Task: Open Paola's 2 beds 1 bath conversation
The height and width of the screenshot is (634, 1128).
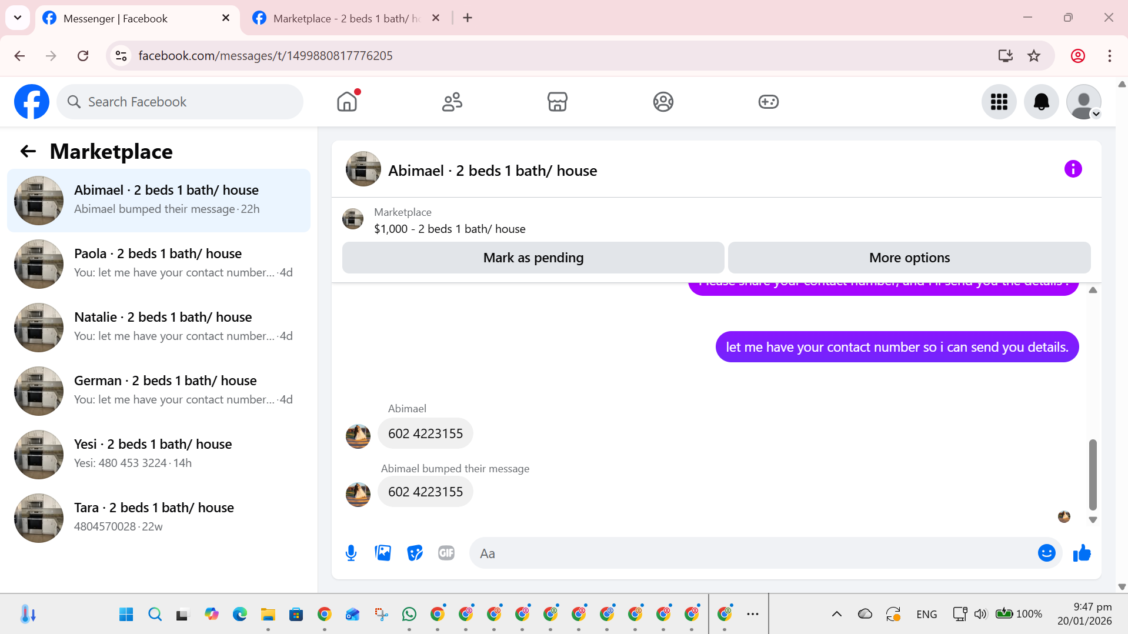Action: 159,264
